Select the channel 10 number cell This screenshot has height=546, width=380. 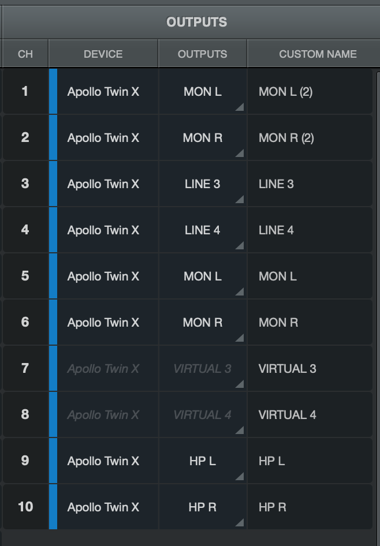tap(25, 507)
